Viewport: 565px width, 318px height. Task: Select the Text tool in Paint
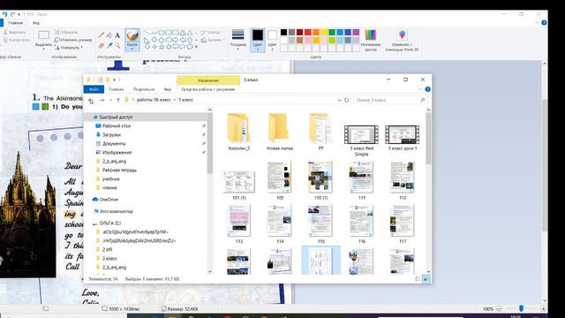tap(117, 35)
